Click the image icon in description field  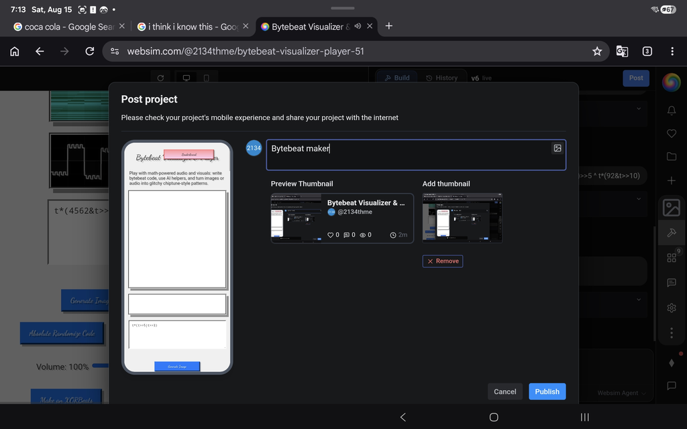558,148
